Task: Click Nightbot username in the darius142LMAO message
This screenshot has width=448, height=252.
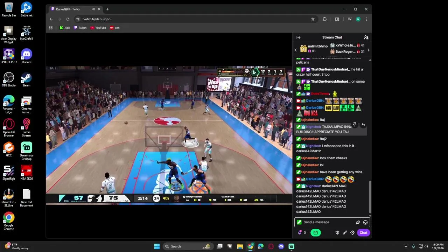Action: (x=313, y=186)
